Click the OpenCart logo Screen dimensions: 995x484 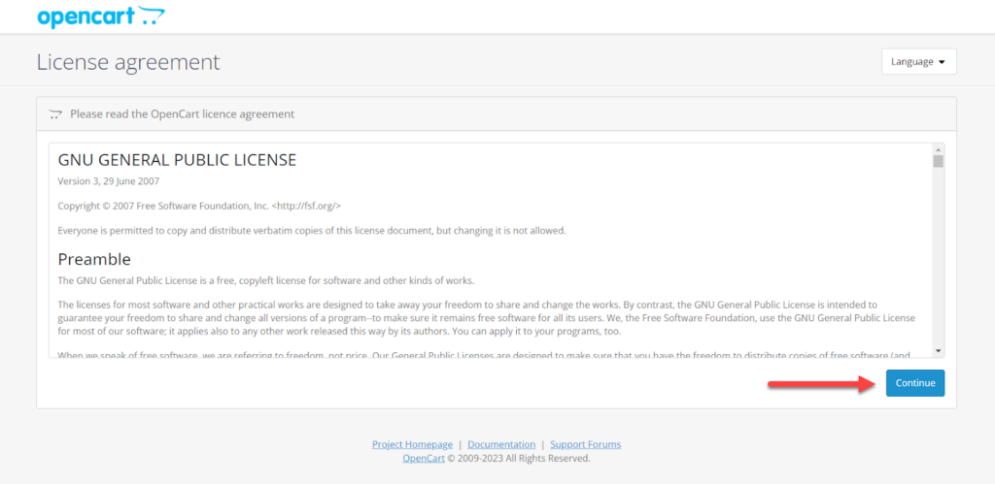coord(101,16)
